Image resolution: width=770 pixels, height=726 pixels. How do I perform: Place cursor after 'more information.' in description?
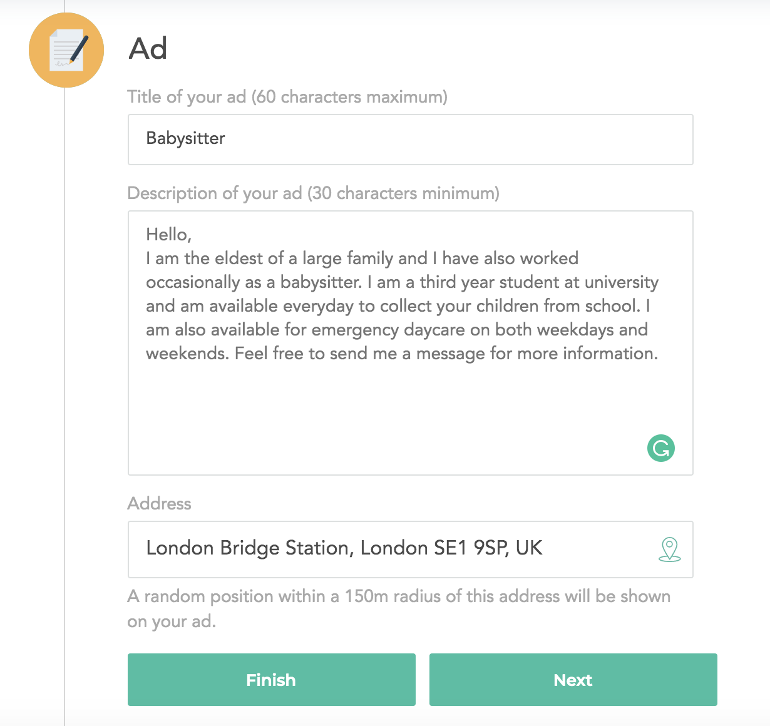(659, 354)
